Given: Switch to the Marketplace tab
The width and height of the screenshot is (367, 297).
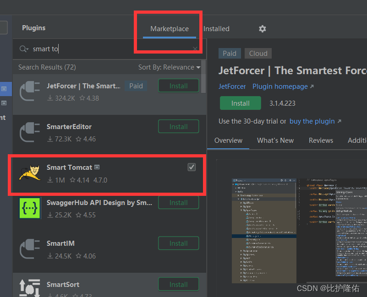Looking at the screenshot, I should (x=170, y=29).
